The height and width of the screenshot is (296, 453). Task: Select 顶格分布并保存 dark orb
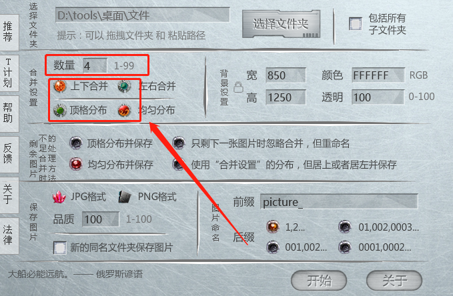(76, 143)
